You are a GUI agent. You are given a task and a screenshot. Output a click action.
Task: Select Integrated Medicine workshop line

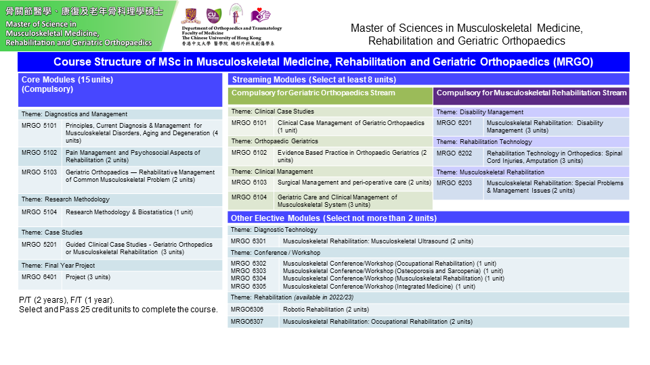tap(379, 287)
